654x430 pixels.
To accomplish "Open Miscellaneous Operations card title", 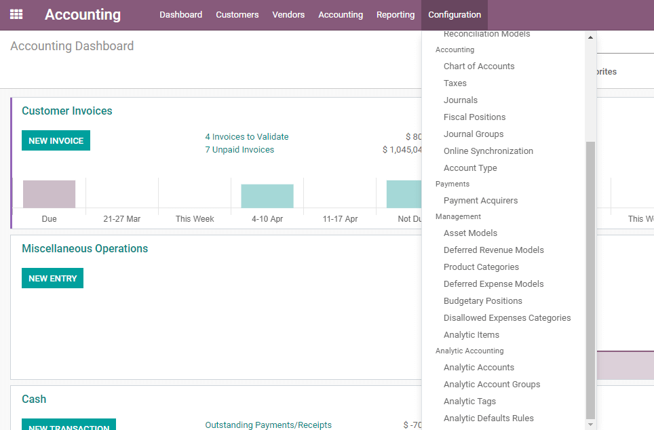I will point(85,249).
